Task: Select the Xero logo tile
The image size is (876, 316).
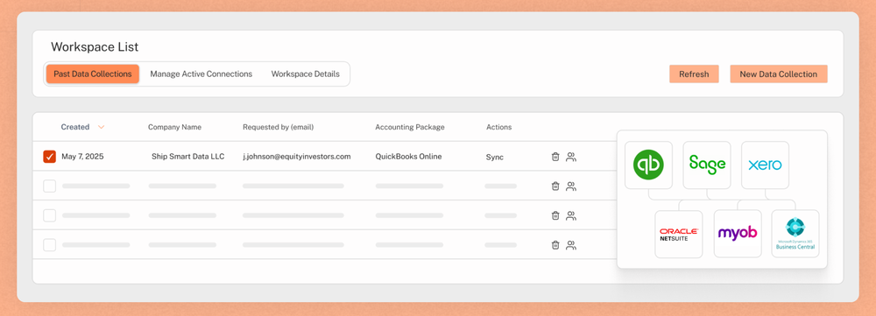Action: [x=766, y=165]
